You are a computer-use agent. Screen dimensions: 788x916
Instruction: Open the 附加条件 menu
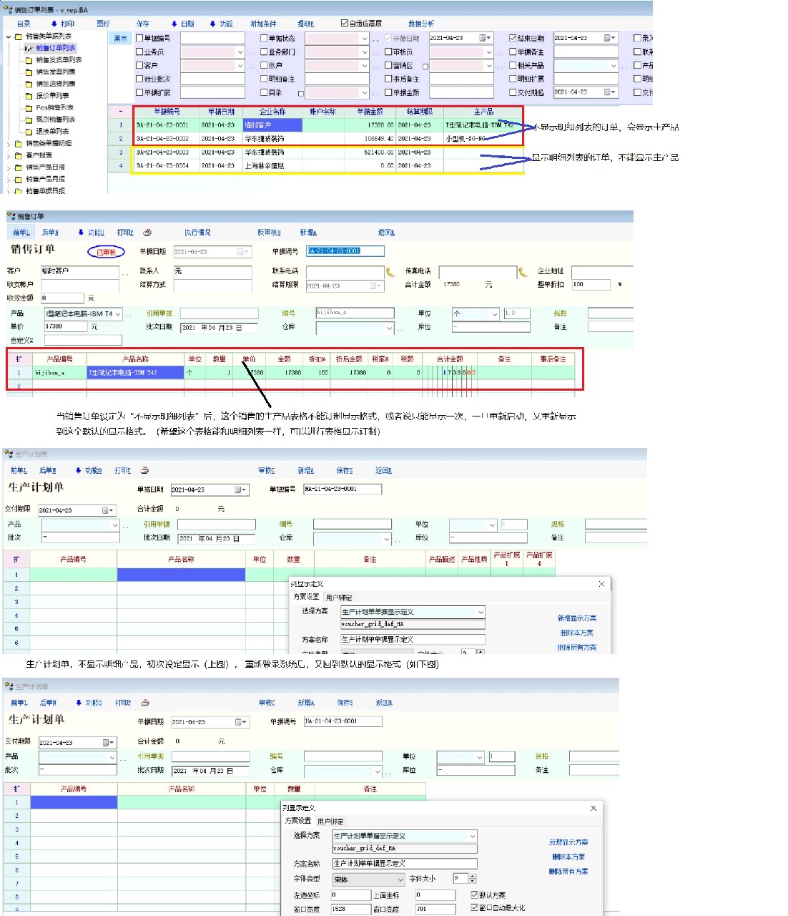click(x=263, y=24)
